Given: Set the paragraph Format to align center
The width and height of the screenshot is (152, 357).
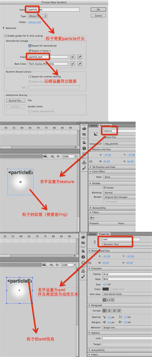Looking at the screenshot, I should click(x=110, y=311).
